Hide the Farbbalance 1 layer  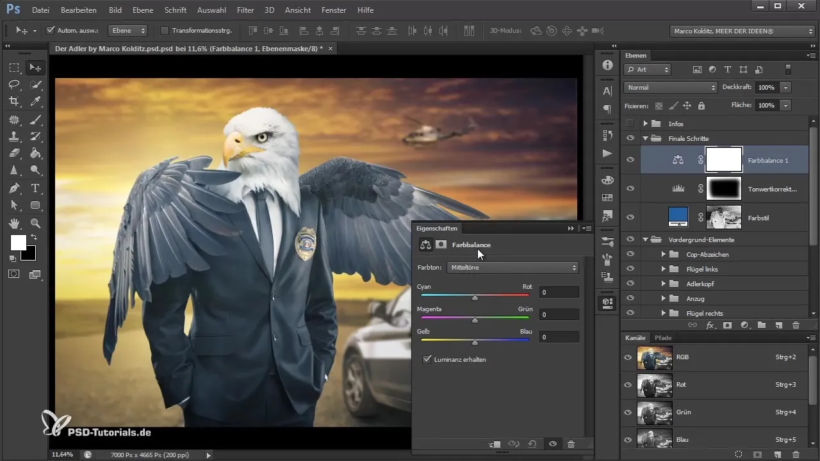coord(630,160)
